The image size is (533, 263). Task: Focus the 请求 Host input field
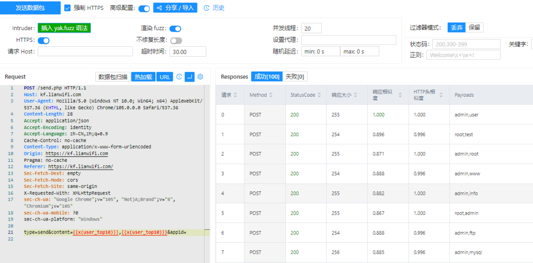pos(85,51)
